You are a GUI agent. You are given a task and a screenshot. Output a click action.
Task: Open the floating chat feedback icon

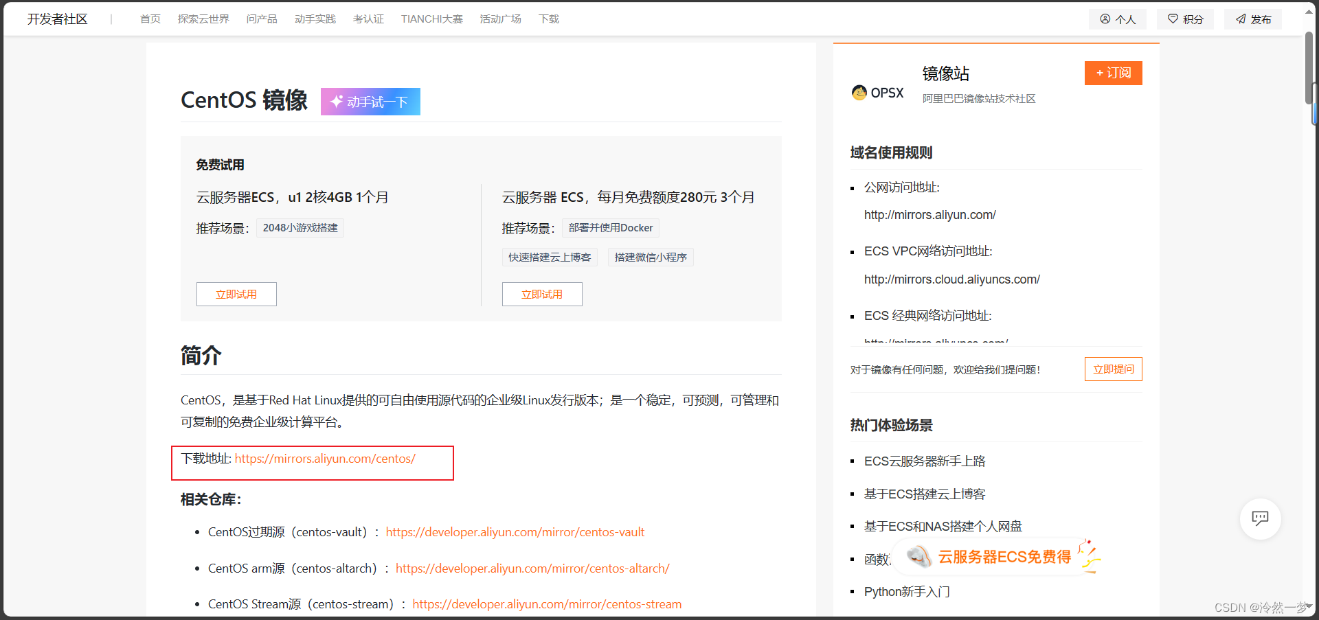tap(1260, 518)
